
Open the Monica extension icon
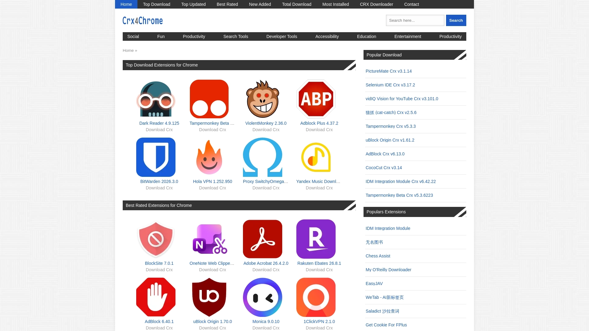pos(263,297)
